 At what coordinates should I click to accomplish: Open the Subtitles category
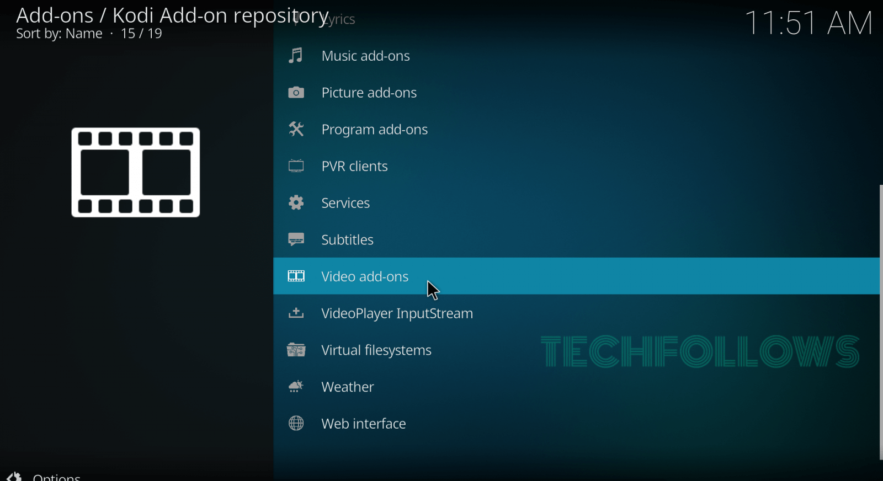[576, 239]
